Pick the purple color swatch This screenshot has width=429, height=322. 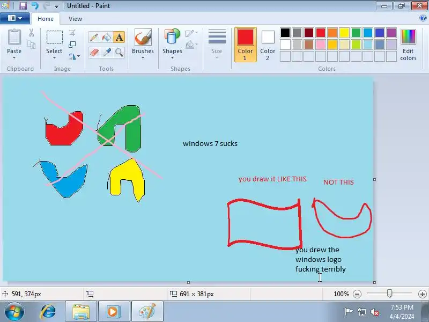pyautogui.click(x=391, y=33)
